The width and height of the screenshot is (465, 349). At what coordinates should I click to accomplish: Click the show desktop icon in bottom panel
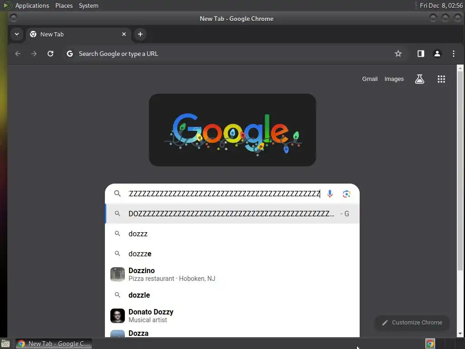(5, 344)
